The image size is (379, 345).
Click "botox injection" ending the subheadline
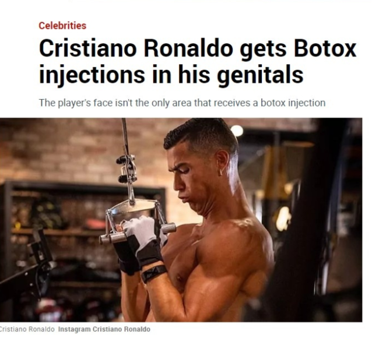pos(293,103)
